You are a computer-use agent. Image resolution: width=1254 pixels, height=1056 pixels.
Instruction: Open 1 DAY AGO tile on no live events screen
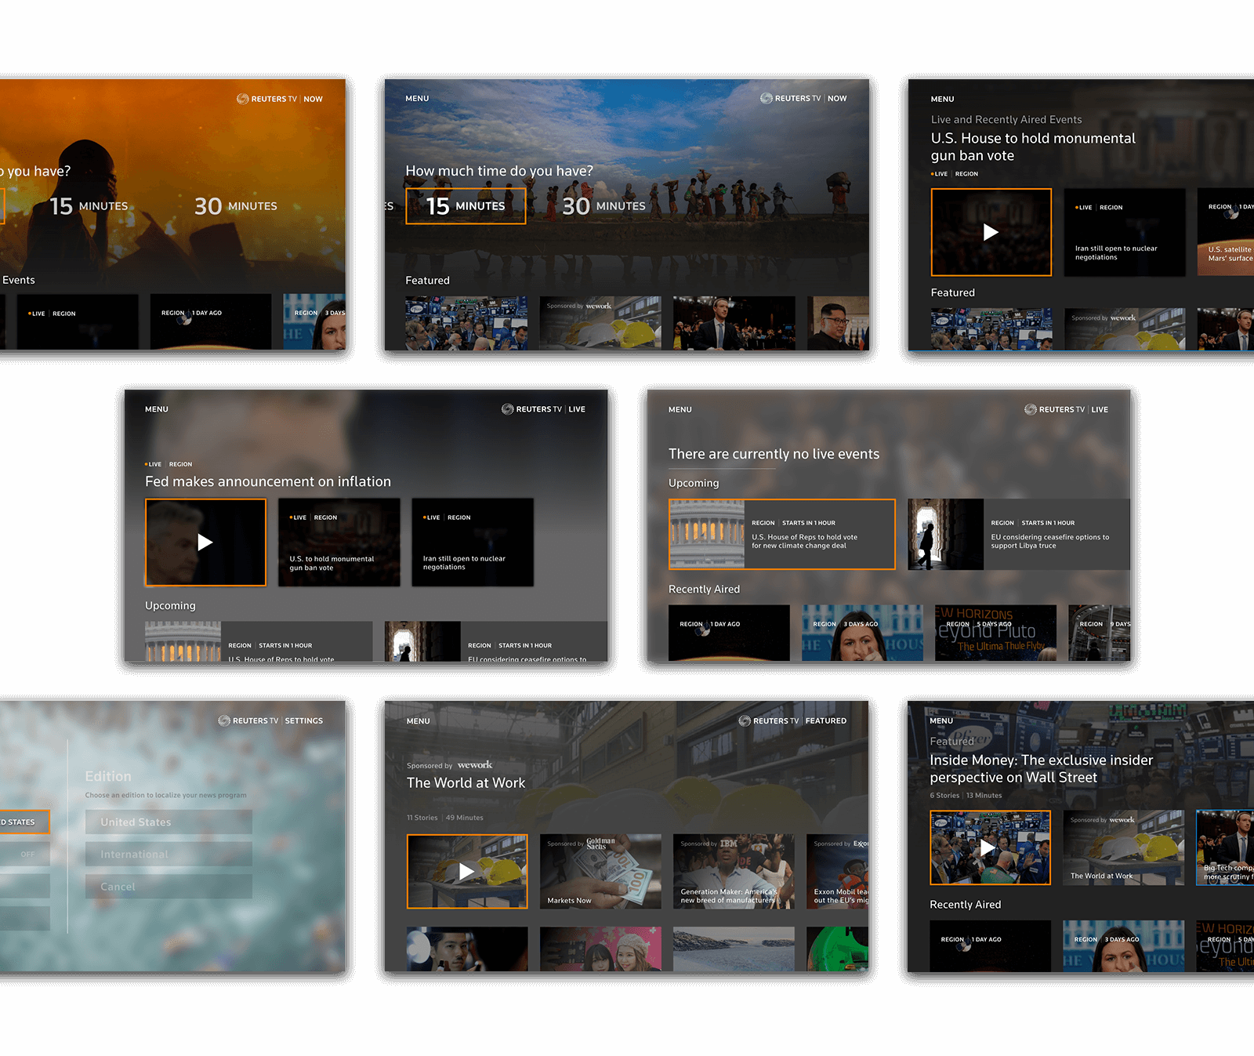click(729, 633)
